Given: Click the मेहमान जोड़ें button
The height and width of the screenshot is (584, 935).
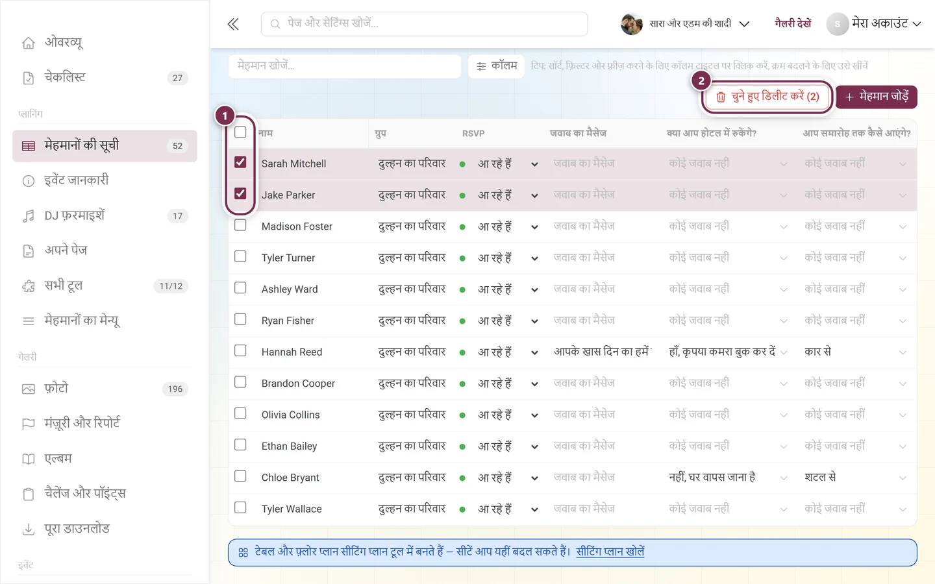Looking at the screenshot, I should (x=877, y=97).
